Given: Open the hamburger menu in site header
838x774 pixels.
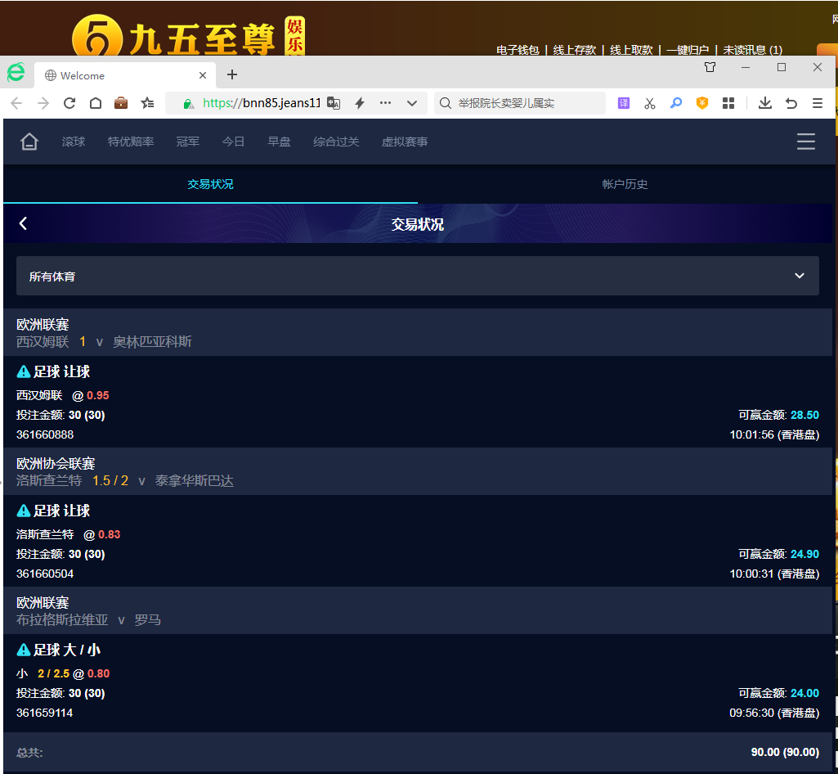Looking at the screenshot, I should click(x=805, y=142).
